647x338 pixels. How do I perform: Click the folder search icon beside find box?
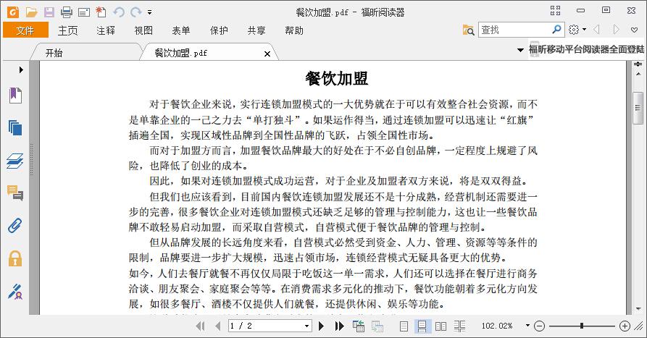468,30
